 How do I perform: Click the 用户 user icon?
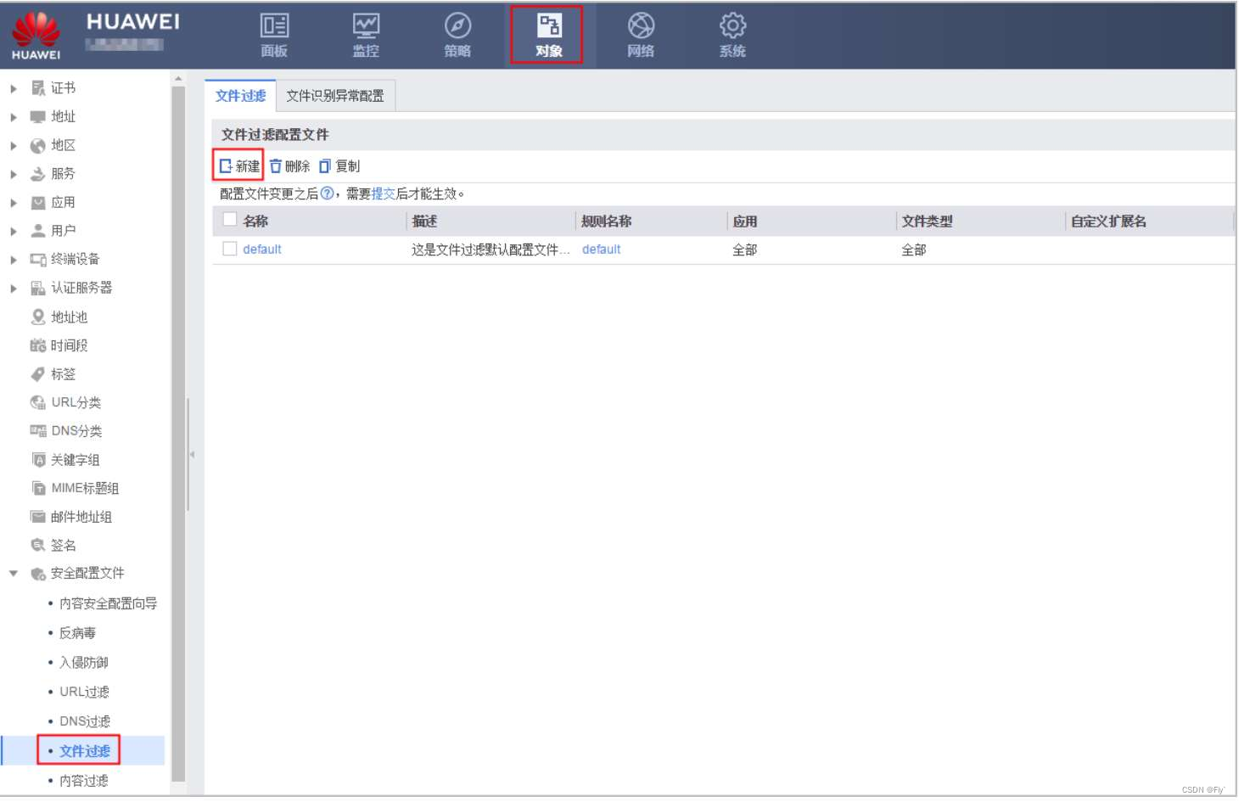click(38, 231)
